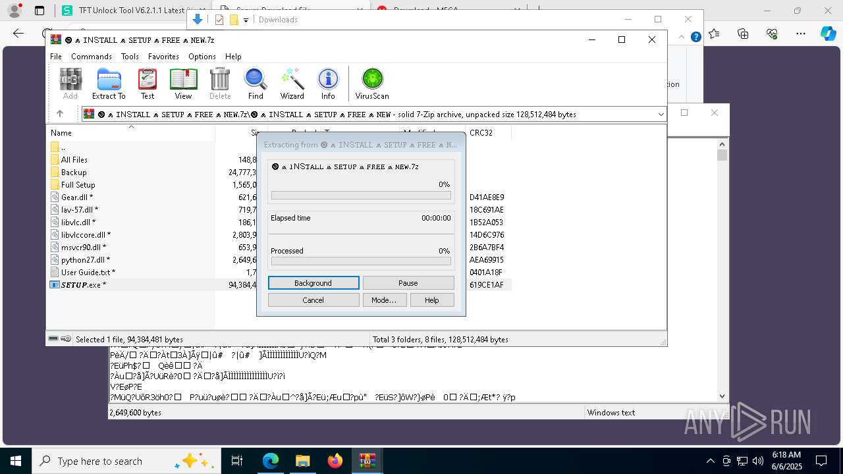The height and width of the screenshot is (474, 843).
Task: Open the File menu in WinRAR
Action: (x=56, y=57)
